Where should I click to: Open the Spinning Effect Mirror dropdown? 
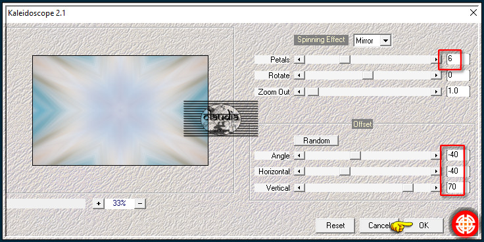click(x=385, y=40)
